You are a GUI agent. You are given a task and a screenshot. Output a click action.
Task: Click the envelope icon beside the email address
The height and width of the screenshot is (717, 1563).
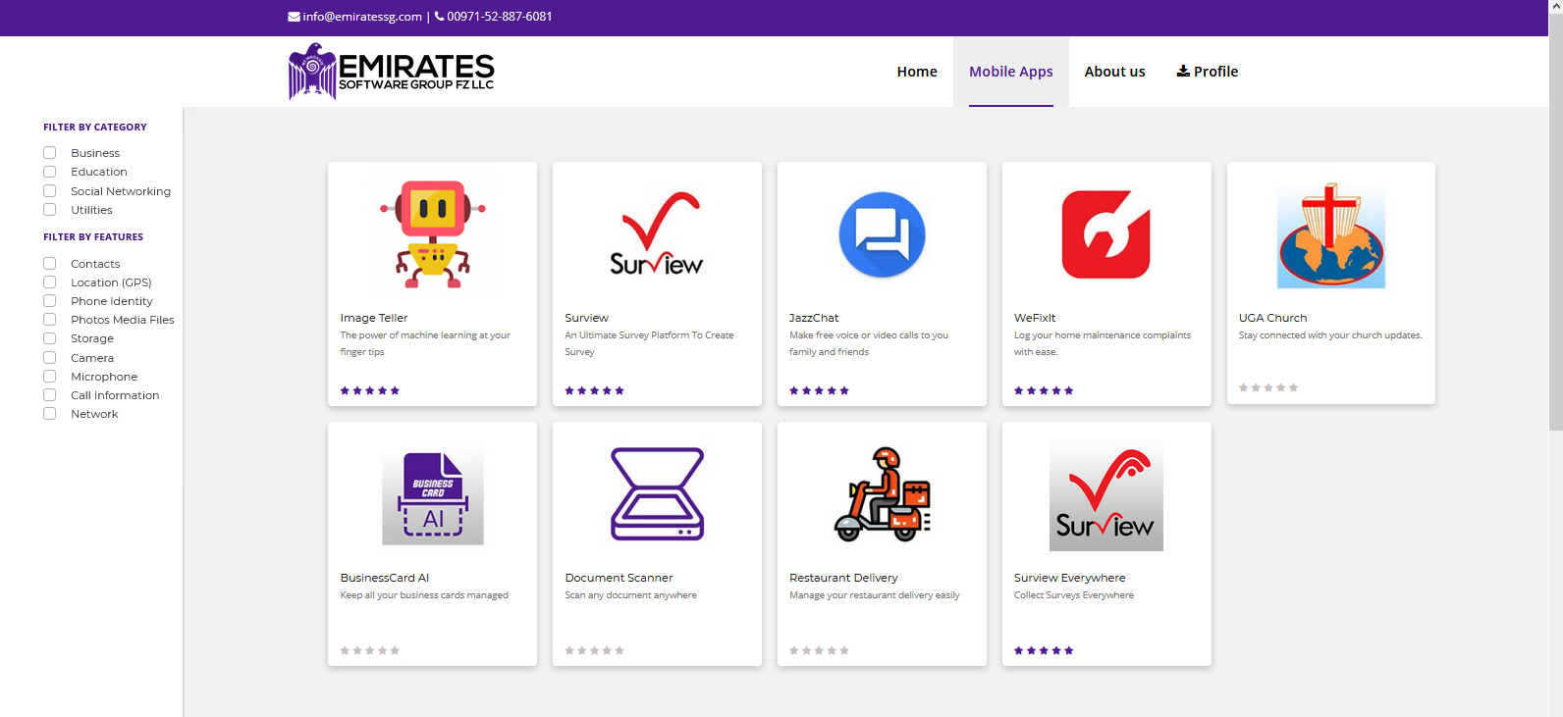[x=294, y=17]
